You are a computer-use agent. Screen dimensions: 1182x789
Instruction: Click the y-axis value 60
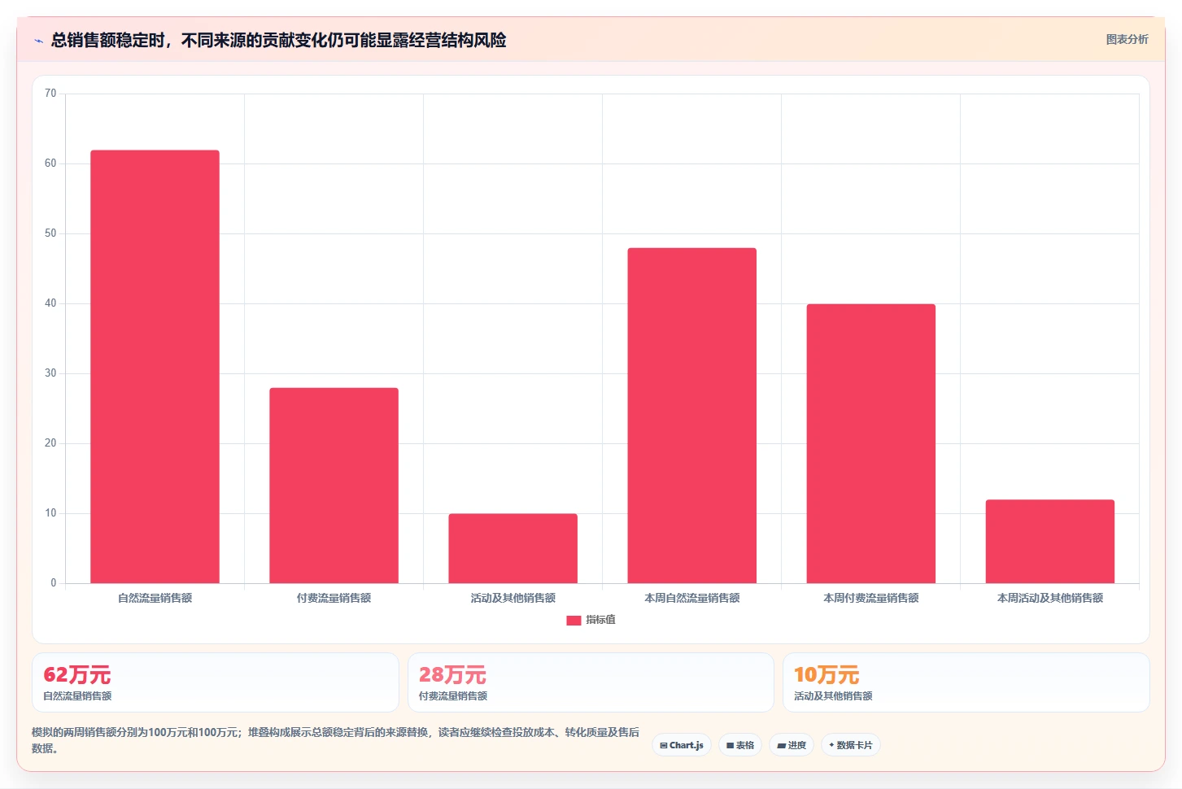(x=50, y=163)
